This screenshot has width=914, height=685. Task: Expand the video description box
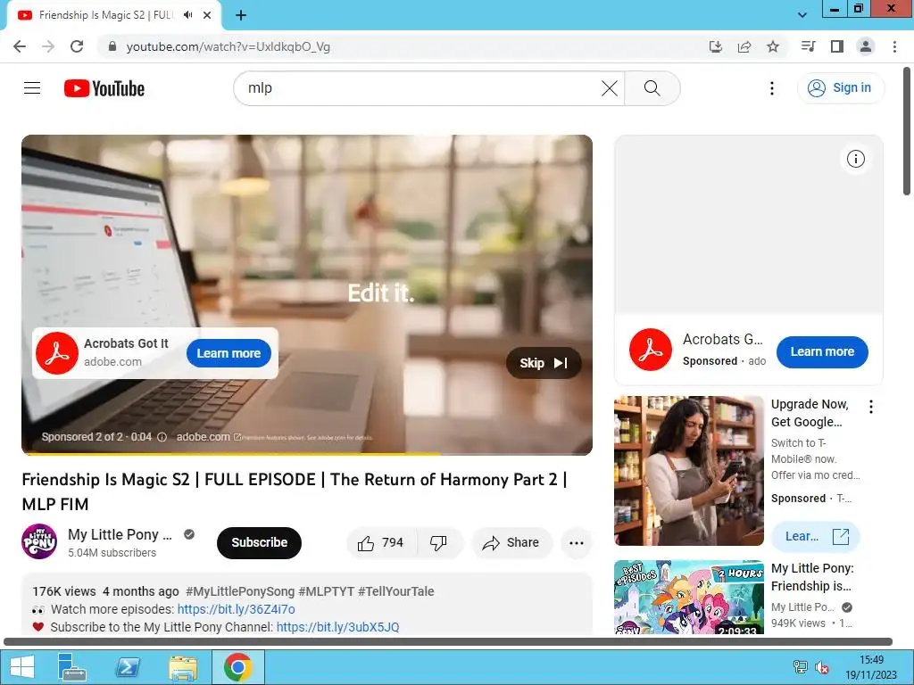[x=307, y=604]
